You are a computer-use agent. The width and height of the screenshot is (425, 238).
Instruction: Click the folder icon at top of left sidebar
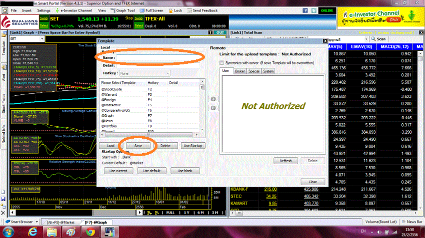[x=4, y=34]
